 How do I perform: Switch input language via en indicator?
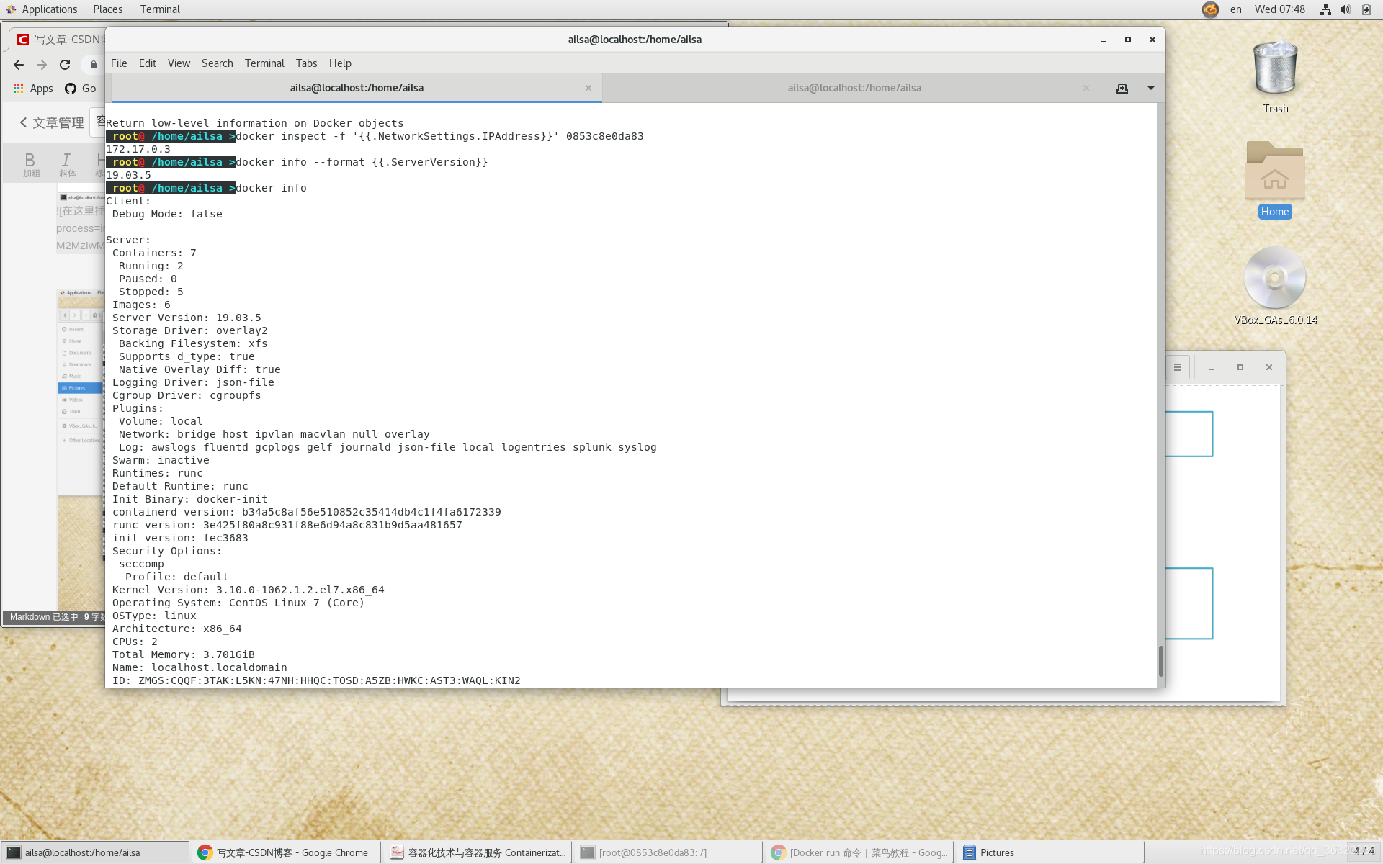pyautogui.click(x=1235, y=9)
